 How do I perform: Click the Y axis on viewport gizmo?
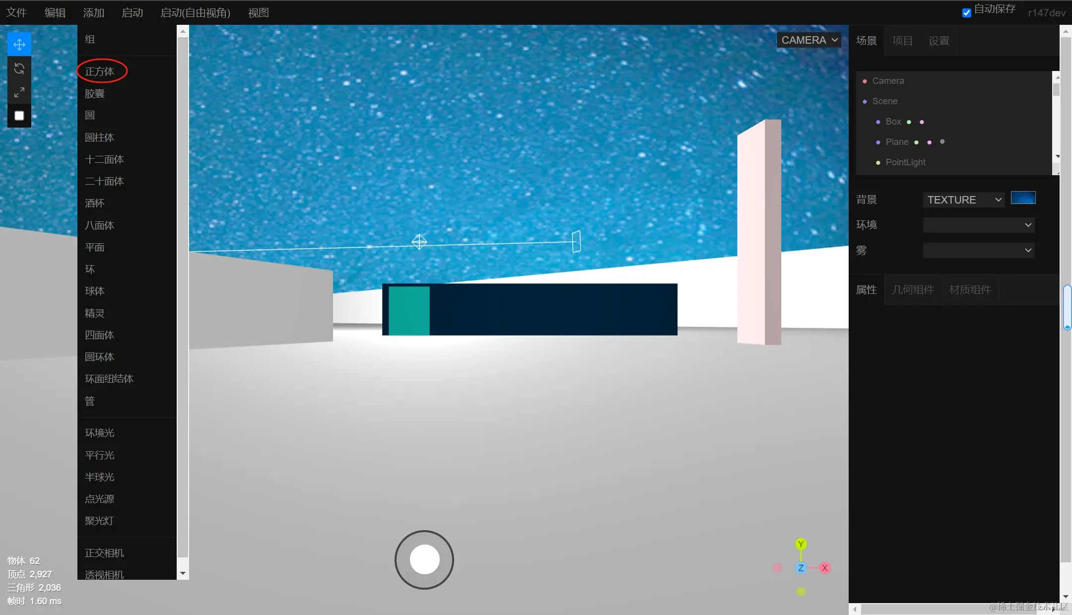pos(801,544)
